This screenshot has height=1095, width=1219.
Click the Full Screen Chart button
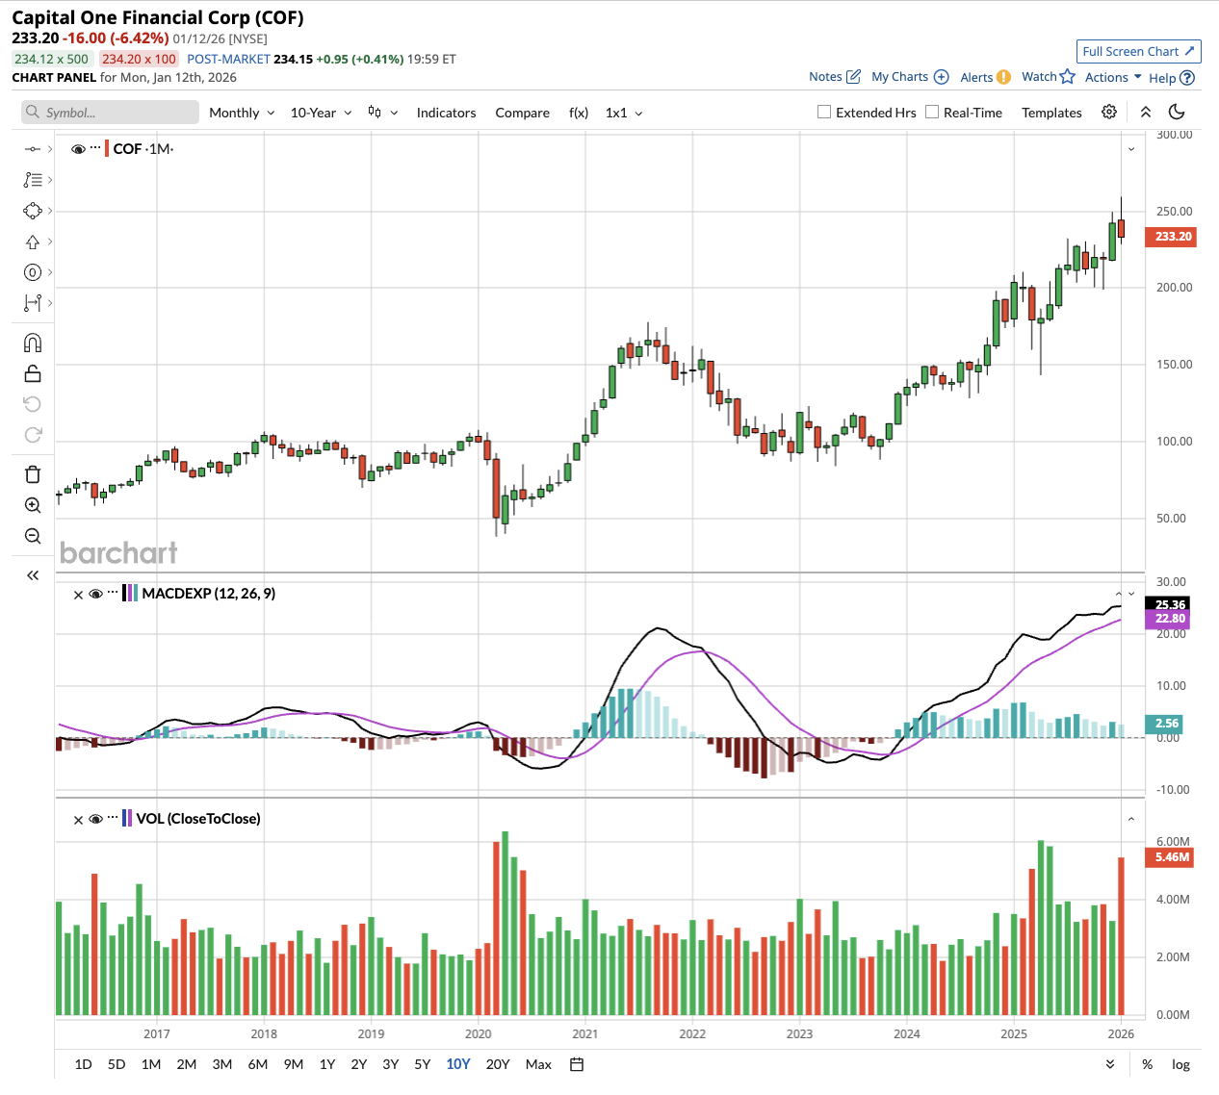click(1138, 52)
